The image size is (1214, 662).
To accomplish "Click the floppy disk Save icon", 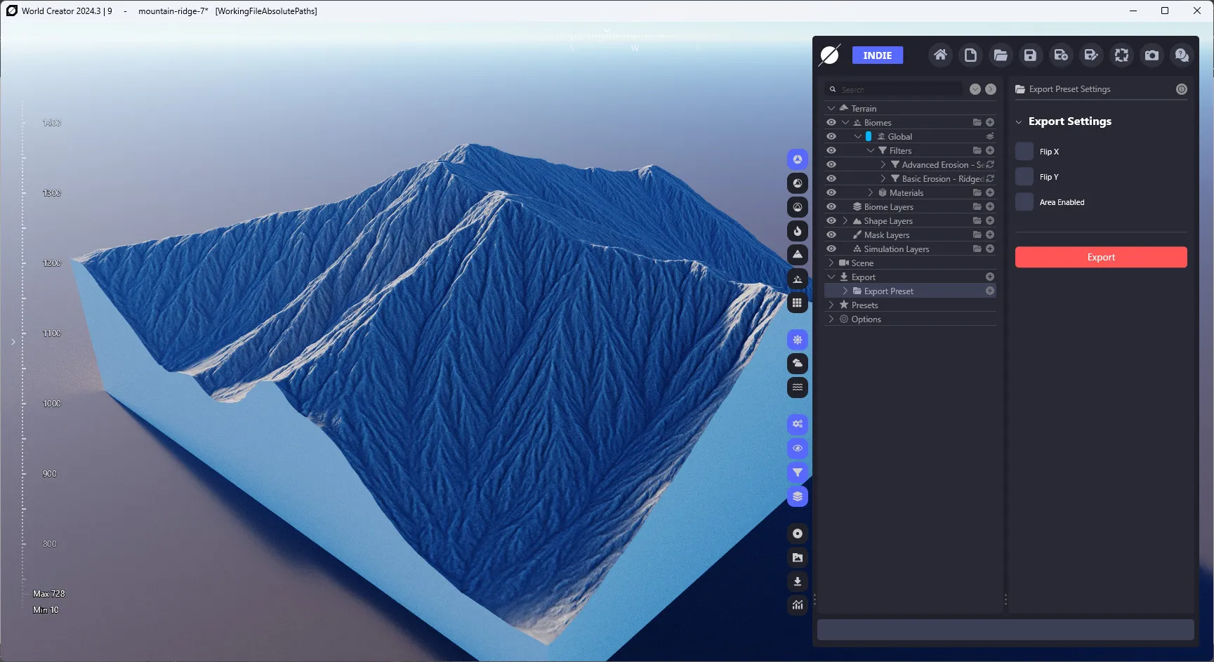I will (x=1030, y=55).
